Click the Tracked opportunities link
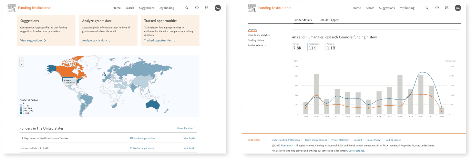Viewport: 472px width, 160px height. [160, 40]
